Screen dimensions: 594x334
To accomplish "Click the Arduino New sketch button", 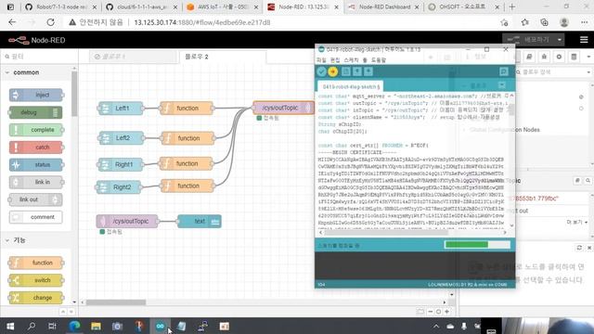I will [346, 71].
